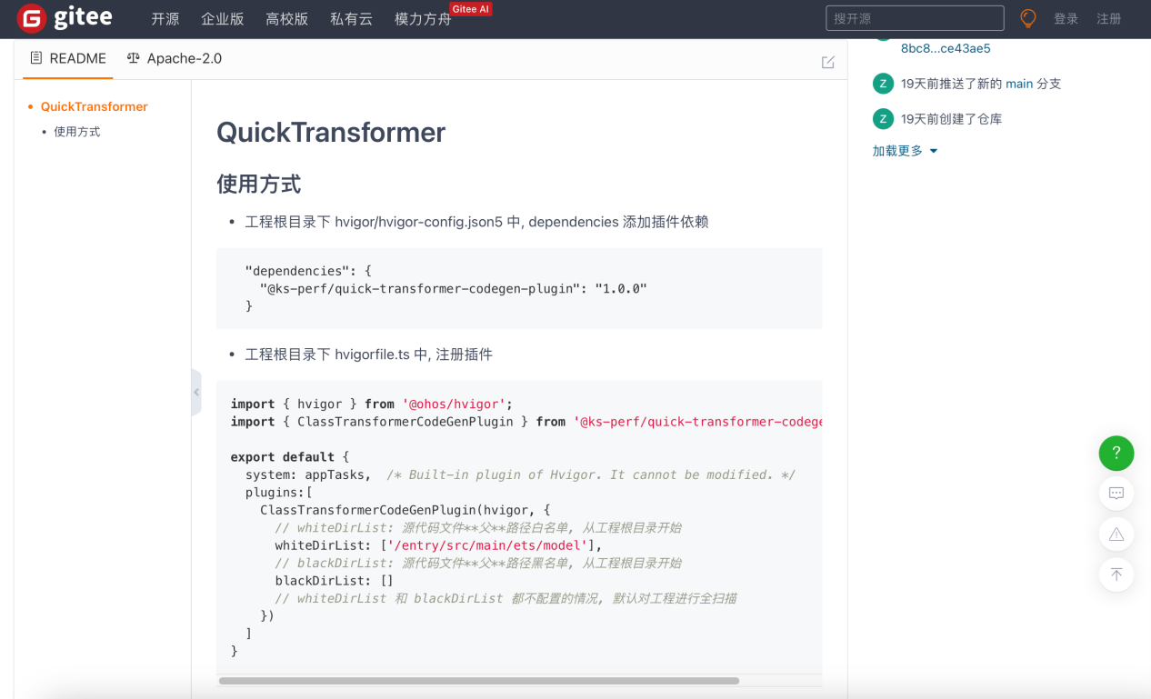The width and height of the screenshot is (1151, 699).
Task: Open the main branch link
Action: [x=1018, y=84]
